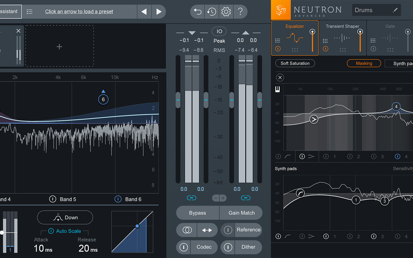Screen dimensions: 413x258
Task: Open the Reference panel button
Action: point(248,230)
